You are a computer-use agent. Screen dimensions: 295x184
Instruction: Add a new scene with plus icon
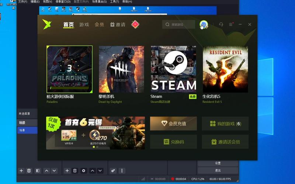click(x=21, y=171)
